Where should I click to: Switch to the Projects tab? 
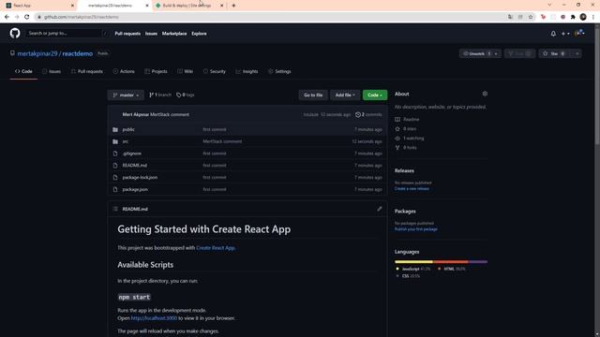[156, 71]
